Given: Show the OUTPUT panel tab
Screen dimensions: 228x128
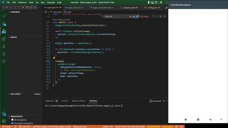Looking at the screenshot, I should click(x=65, y=101).
